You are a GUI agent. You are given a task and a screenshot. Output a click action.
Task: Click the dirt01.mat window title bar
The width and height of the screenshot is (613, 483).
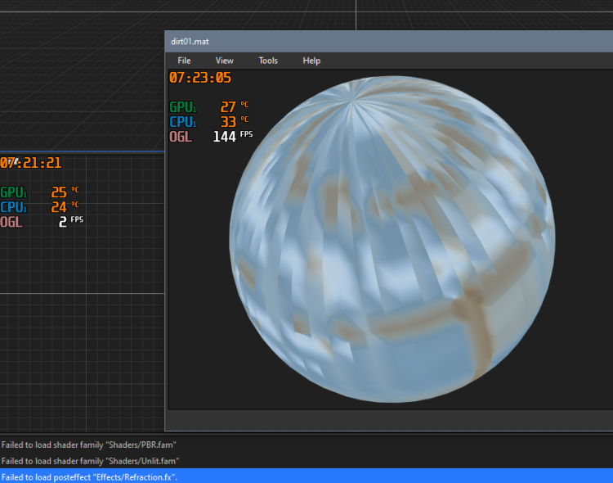pos(368,41)
